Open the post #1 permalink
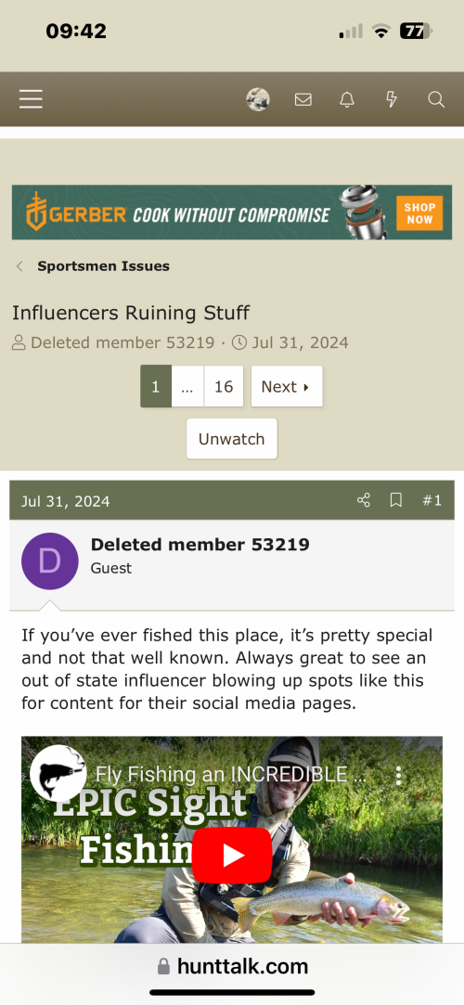The image size is (464, 1005). click(432, 500)
